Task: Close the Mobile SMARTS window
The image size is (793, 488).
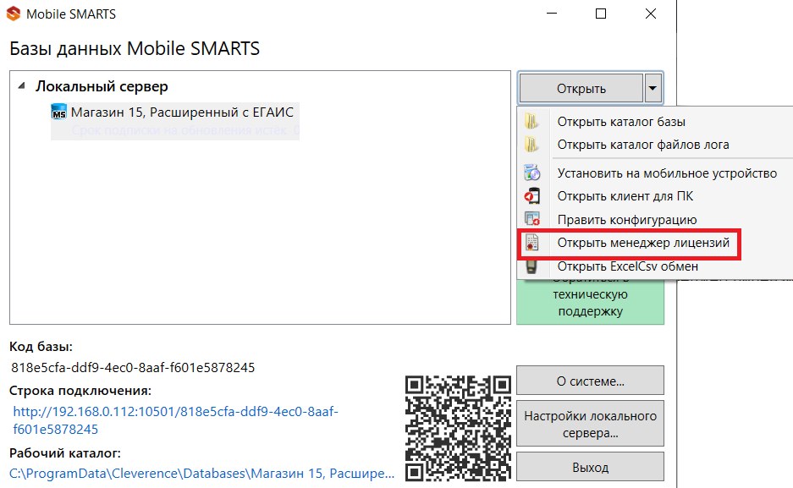Action: tap(651, 14)
